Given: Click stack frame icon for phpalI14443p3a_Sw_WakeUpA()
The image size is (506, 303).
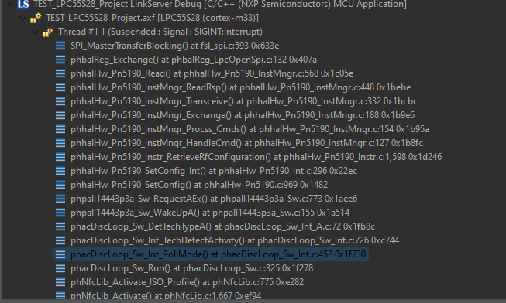Looking at the screenshot, I should (60, 213).
